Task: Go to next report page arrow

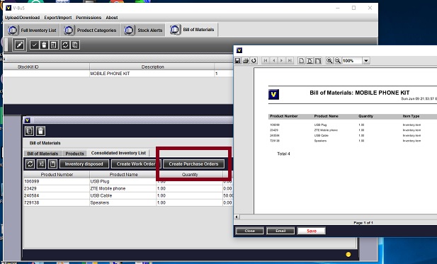Action: tap(281, 60)
